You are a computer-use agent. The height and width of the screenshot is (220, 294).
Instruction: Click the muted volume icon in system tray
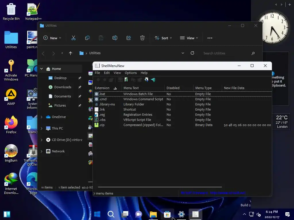(x=259, y=214)
